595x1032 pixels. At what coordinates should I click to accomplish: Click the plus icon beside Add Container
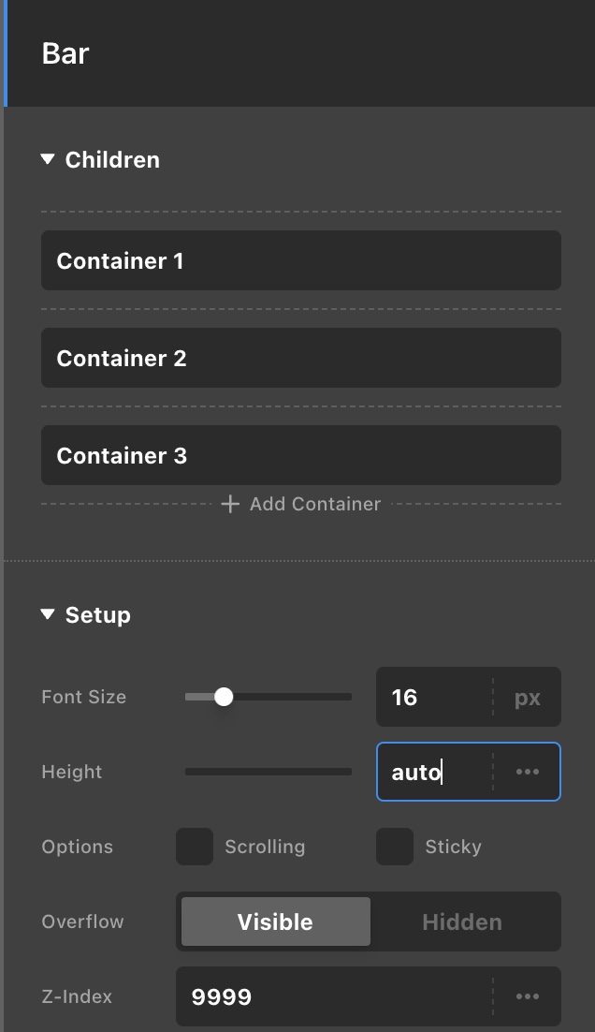click(x=230, y=504)
